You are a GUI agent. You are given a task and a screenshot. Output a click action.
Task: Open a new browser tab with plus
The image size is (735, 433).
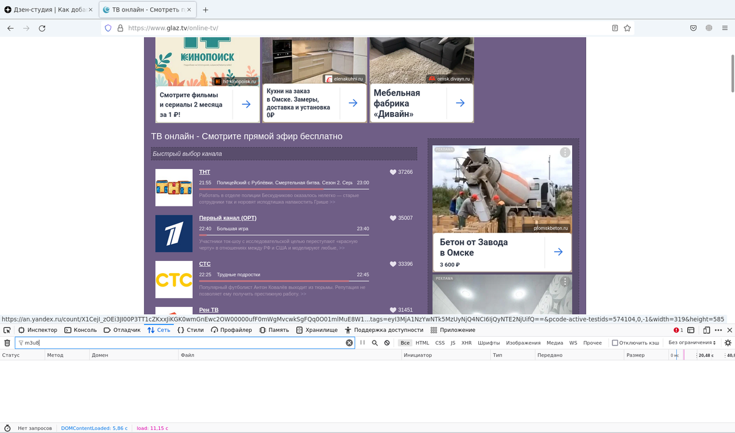(x=205, y=10)
